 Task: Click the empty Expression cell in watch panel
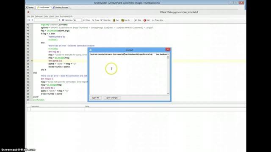[58, 109]
